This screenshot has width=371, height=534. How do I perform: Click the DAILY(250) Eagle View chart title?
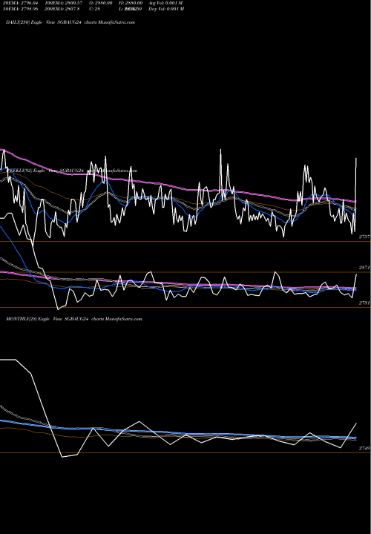coord(70,22)
